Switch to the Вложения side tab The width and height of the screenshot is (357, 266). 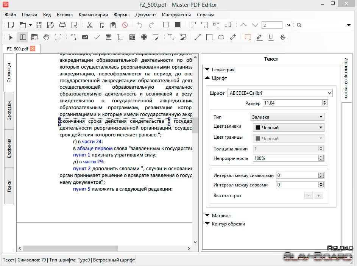9,148
